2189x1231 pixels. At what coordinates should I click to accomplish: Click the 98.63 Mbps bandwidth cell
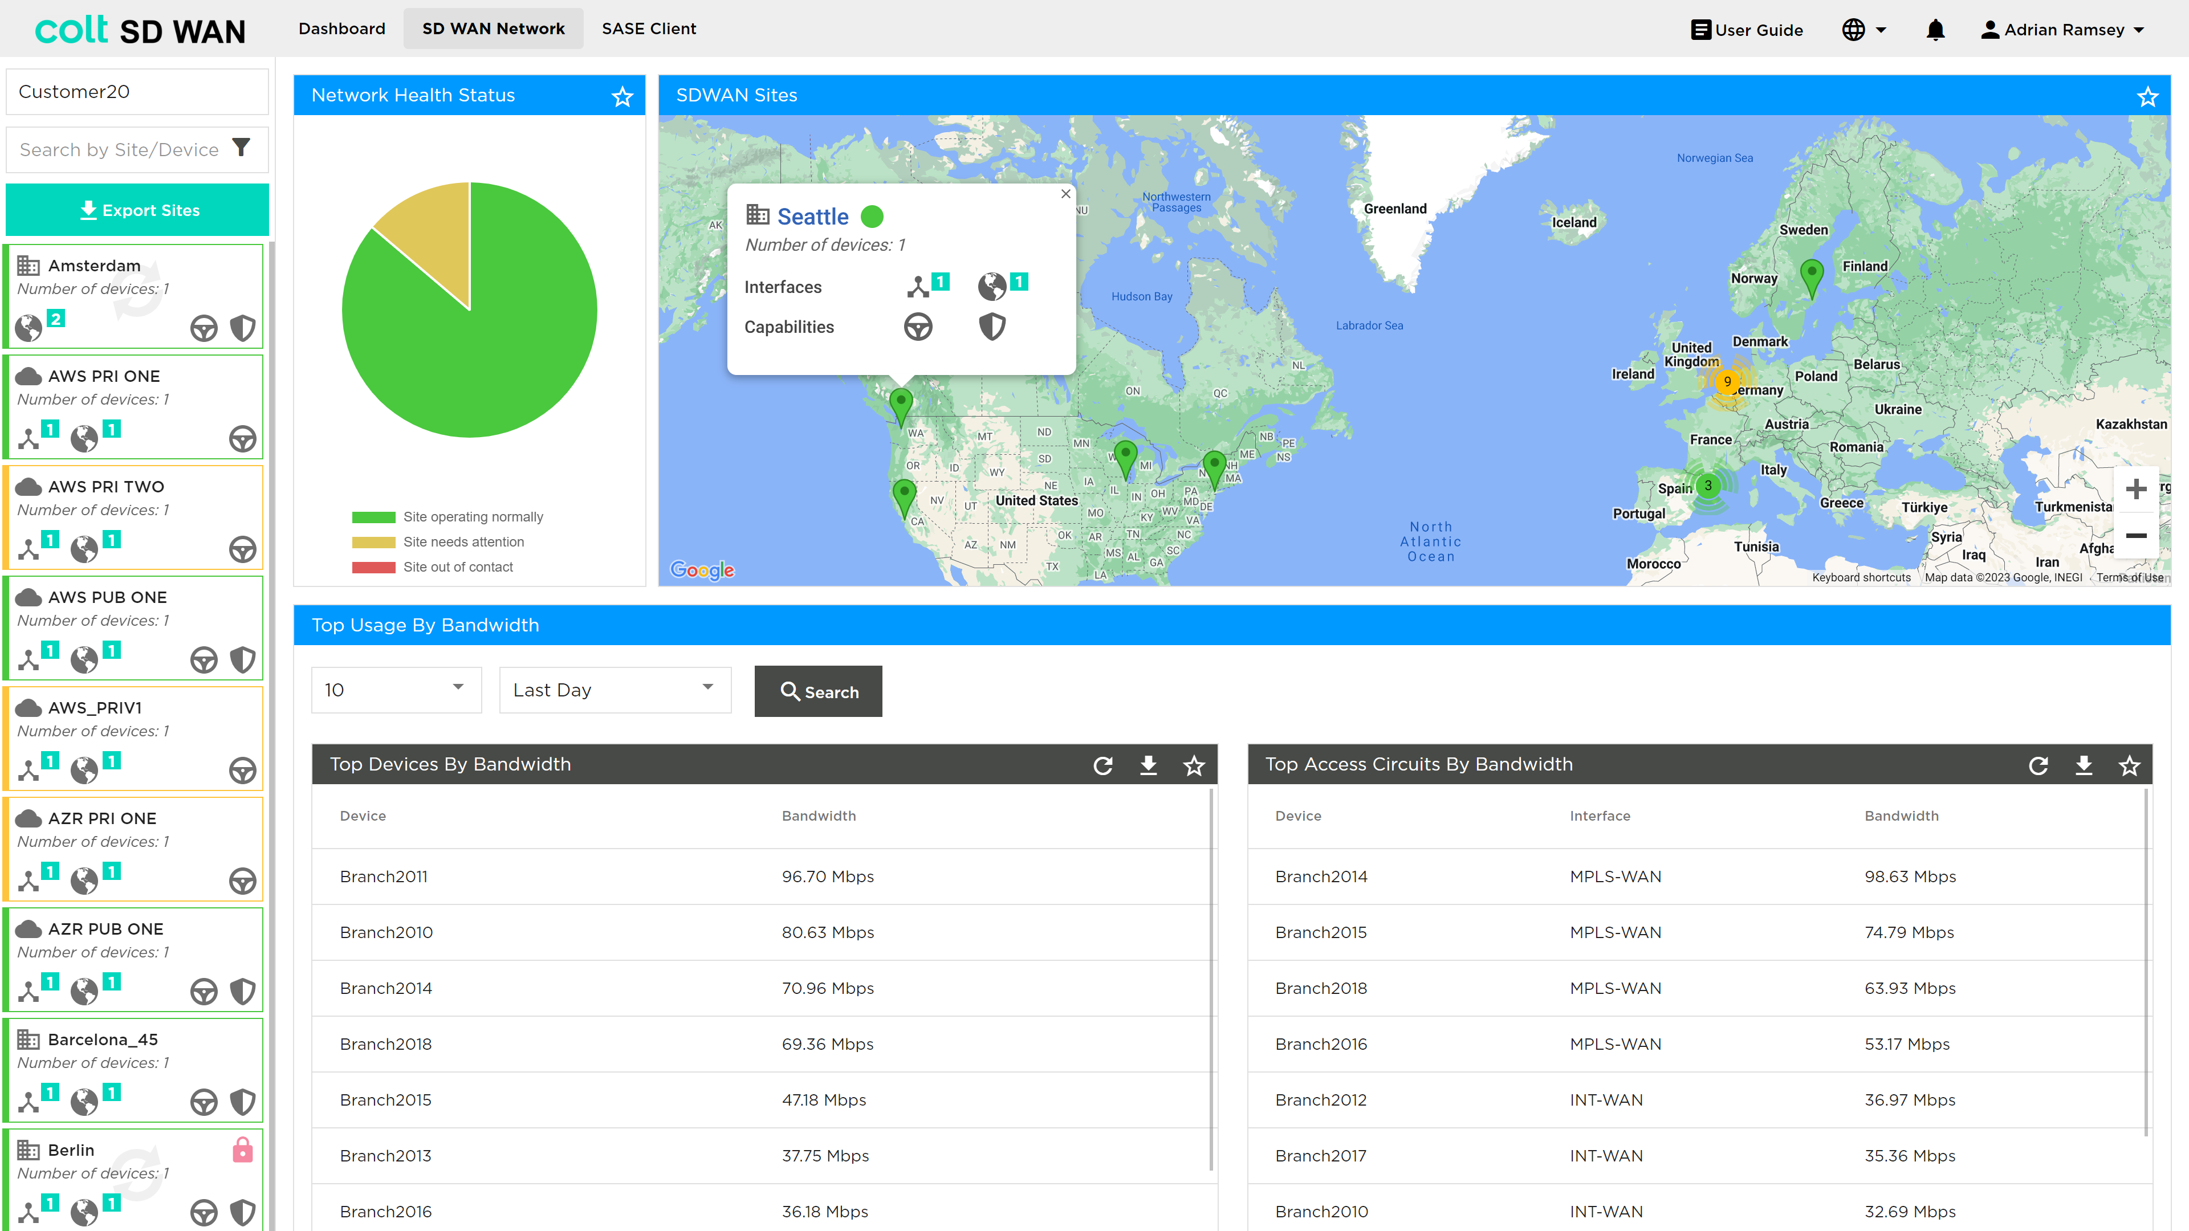(x=1910, y=876)
